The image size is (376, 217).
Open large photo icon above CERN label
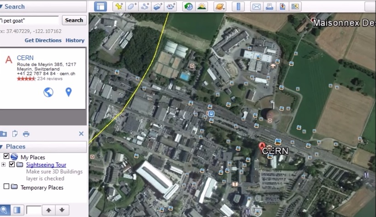(278, 142)
